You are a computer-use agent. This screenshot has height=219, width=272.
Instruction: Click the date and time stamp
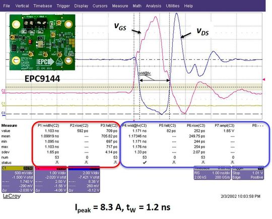(x=241, y=196)
